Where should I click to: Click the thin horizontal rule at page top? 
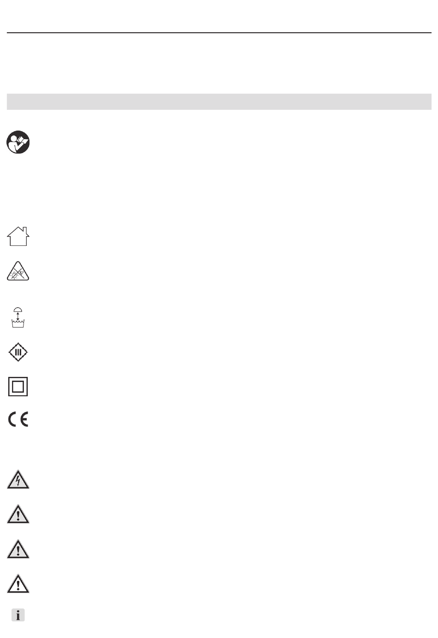coord(219,33)
